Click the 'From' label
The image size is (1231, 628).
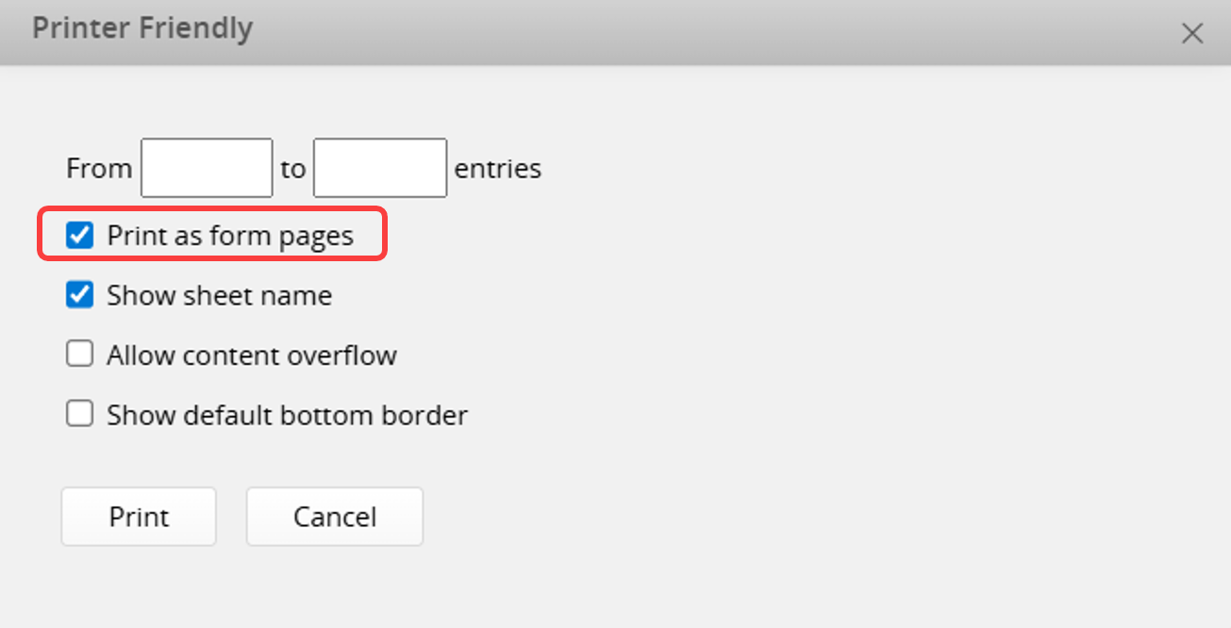pos(99,169)
